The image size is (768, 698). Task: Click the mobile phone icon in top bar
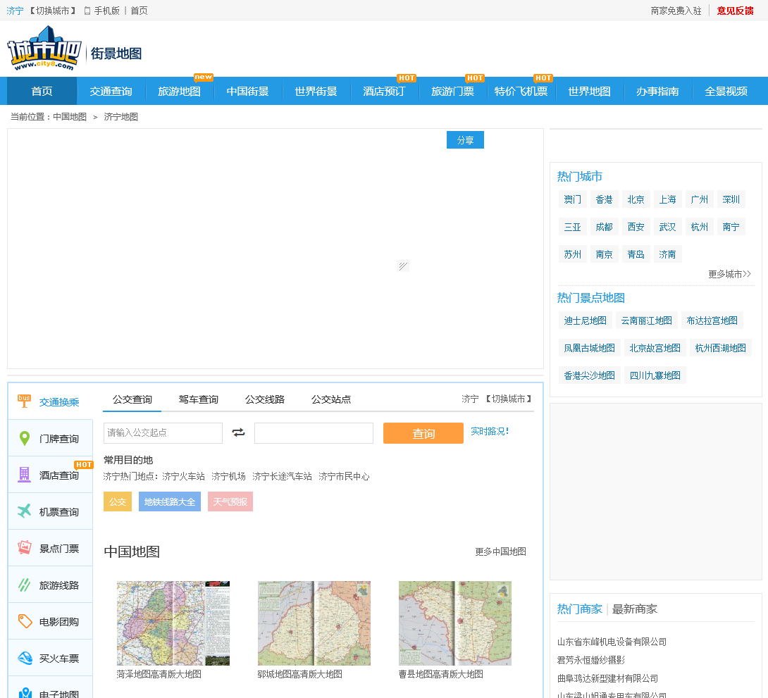click(87, 11)
